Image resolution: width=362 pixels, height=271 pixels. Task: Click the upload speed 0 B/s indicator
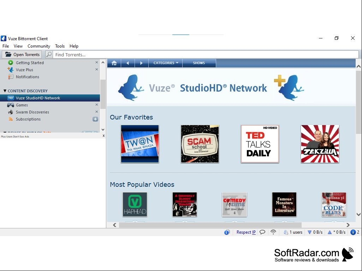(337, 232)
